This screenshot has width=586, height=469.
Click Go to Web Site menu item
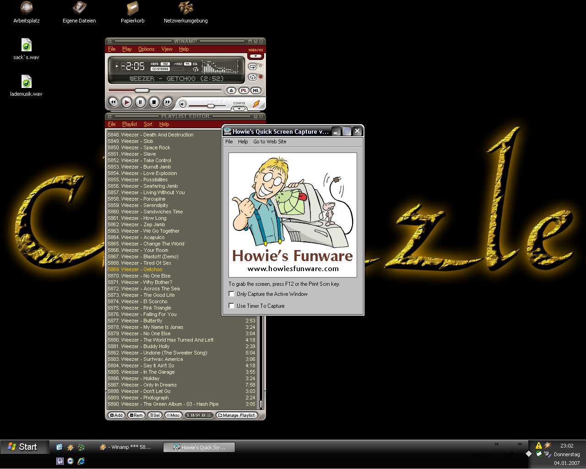[270, 142]
